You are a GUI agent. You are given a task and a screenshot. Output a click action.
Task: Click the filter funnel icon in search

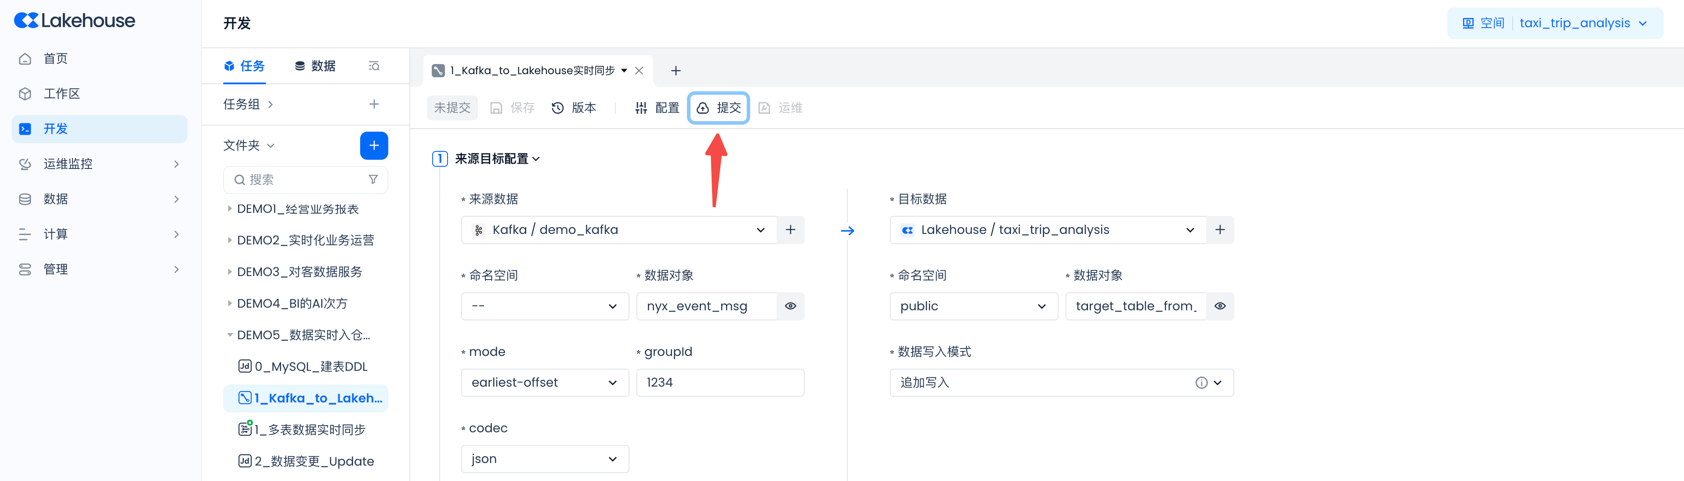click(x=372, y=179)
